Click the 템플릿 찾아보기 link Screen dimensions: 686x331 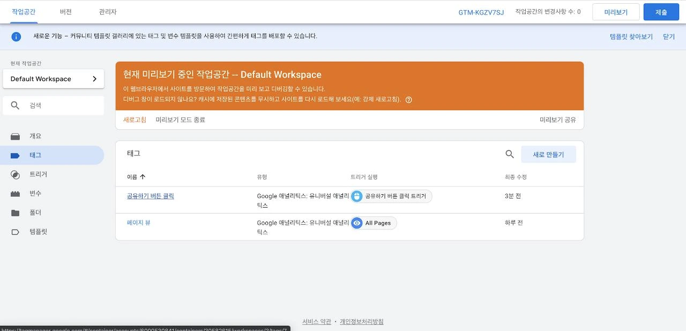tap(631, 37)
